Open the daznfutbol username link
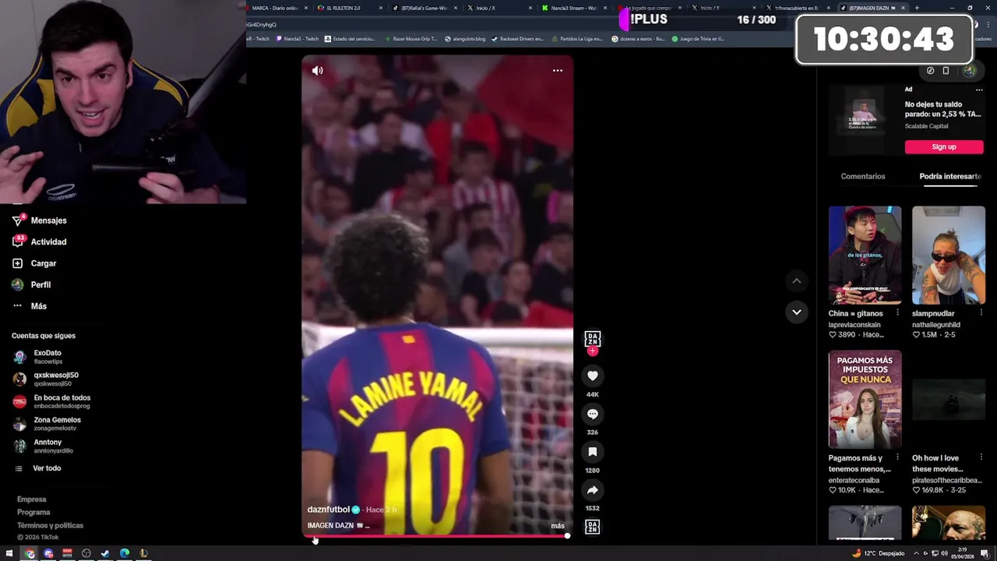The image size is (997, 561). pos(329,510)
